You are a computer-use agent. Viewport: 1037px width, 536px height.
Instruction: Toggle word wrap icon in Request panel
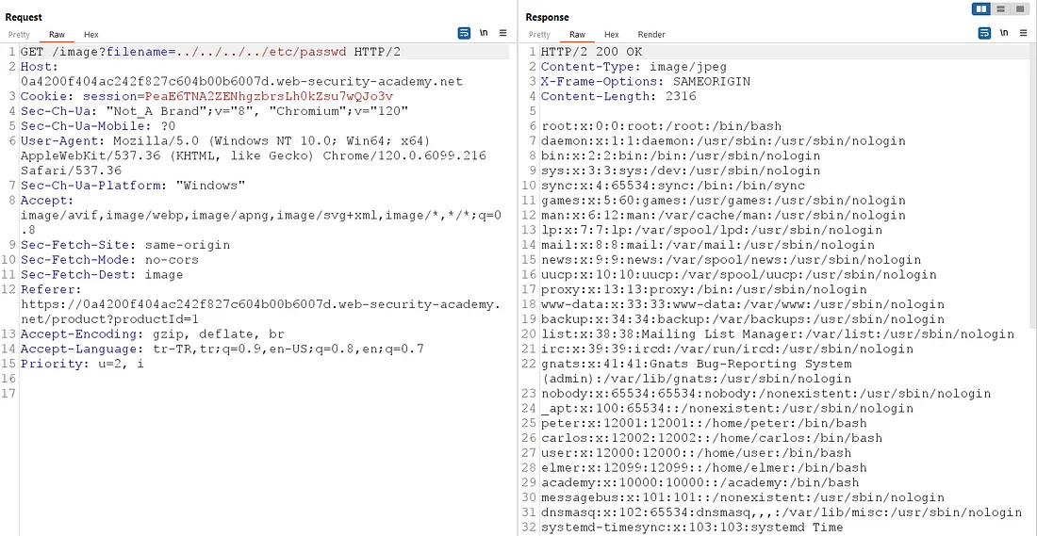(x=464, y=33)
